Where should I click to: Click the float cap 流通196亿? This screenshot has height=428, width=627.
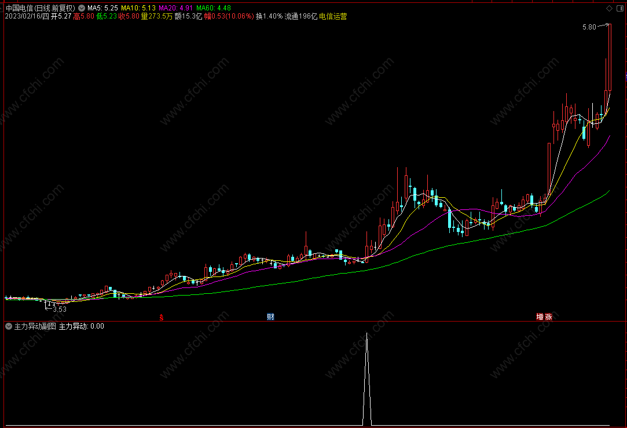[x=301, y=16]
